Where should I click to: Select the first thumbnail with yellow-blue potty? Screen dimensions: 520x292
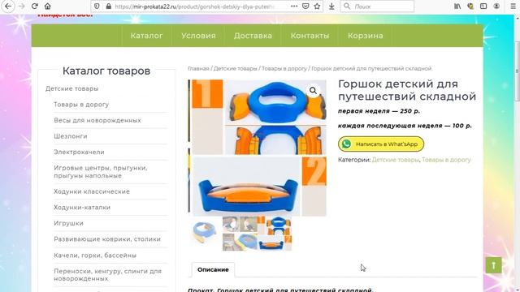pyautogui.click(x=204, y=234)
